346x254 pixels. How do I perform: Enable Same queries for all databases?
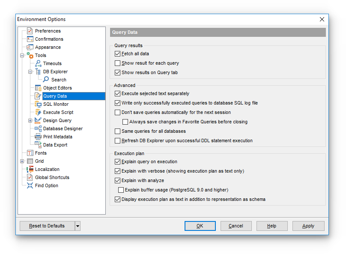pyautogui.click(x=118, y=131)
